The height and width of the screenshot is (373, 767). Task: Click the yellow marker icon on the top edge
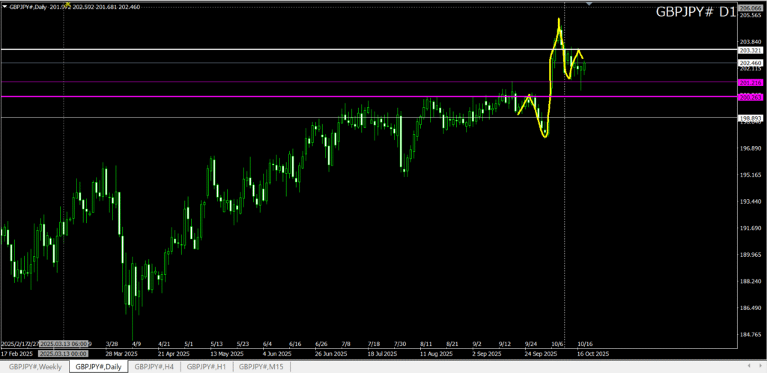[68, 4]
